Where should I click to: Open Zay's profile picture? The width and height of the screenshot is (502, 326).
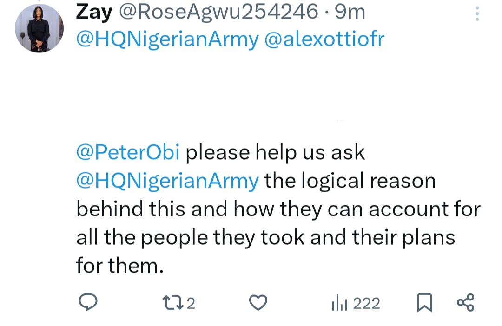(39, 28)
